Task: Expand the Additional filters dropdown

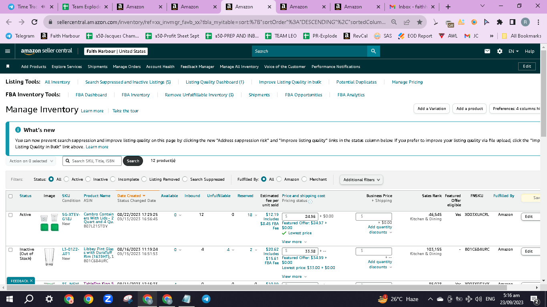Action: tap(361, 179)
